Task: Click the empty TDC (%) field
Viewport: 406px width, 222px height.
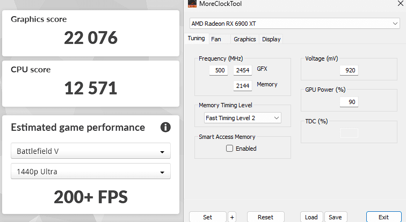Action: [x=349, y=133]
